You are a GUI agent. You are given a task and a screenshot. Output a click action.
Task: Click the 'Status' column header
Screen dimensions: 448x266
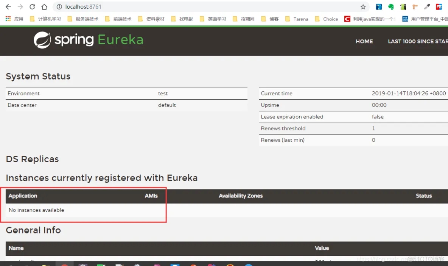pos(424,196)
